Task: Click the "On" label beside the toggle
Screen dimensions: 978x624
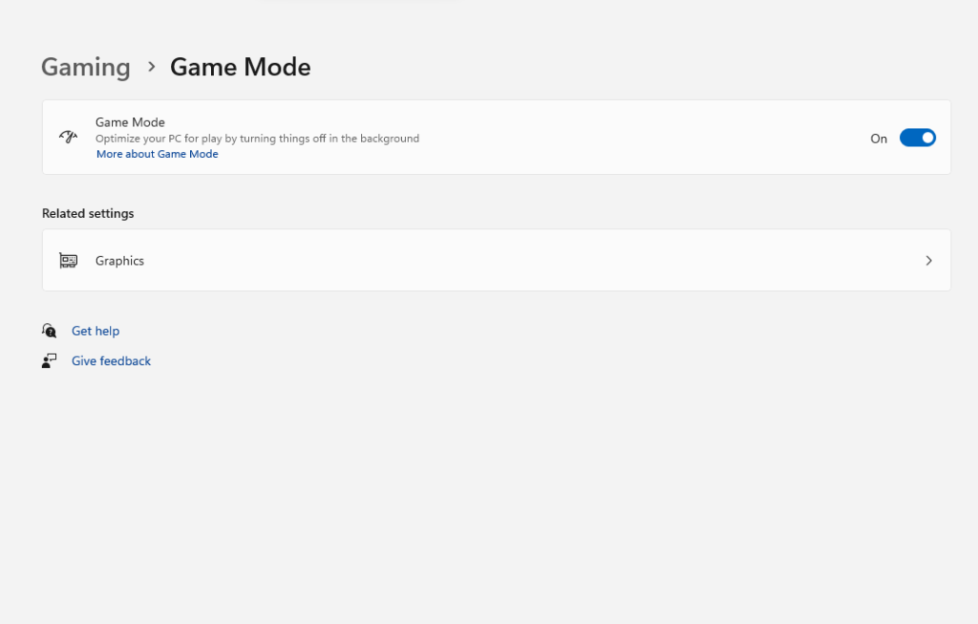Action: point(879,139)
